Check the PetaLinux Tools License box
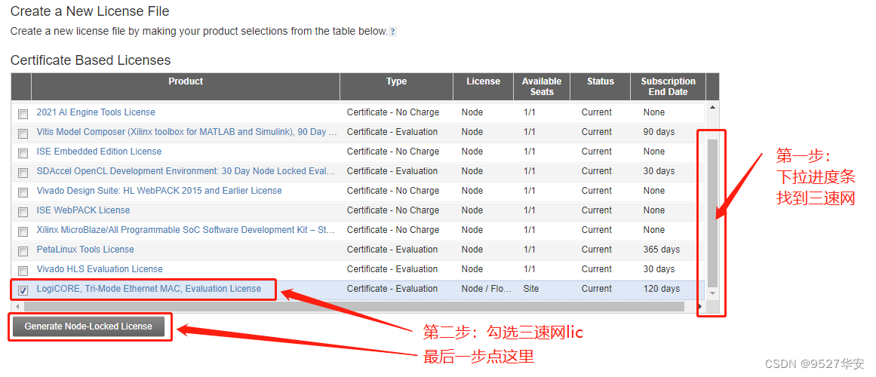This screenshot has height=377, width=876. [23, 251]
